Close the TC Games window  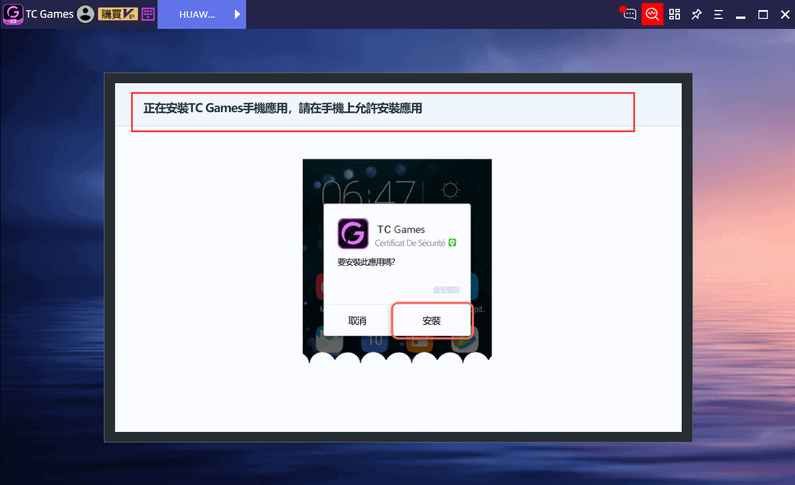[x=785, y=15]
